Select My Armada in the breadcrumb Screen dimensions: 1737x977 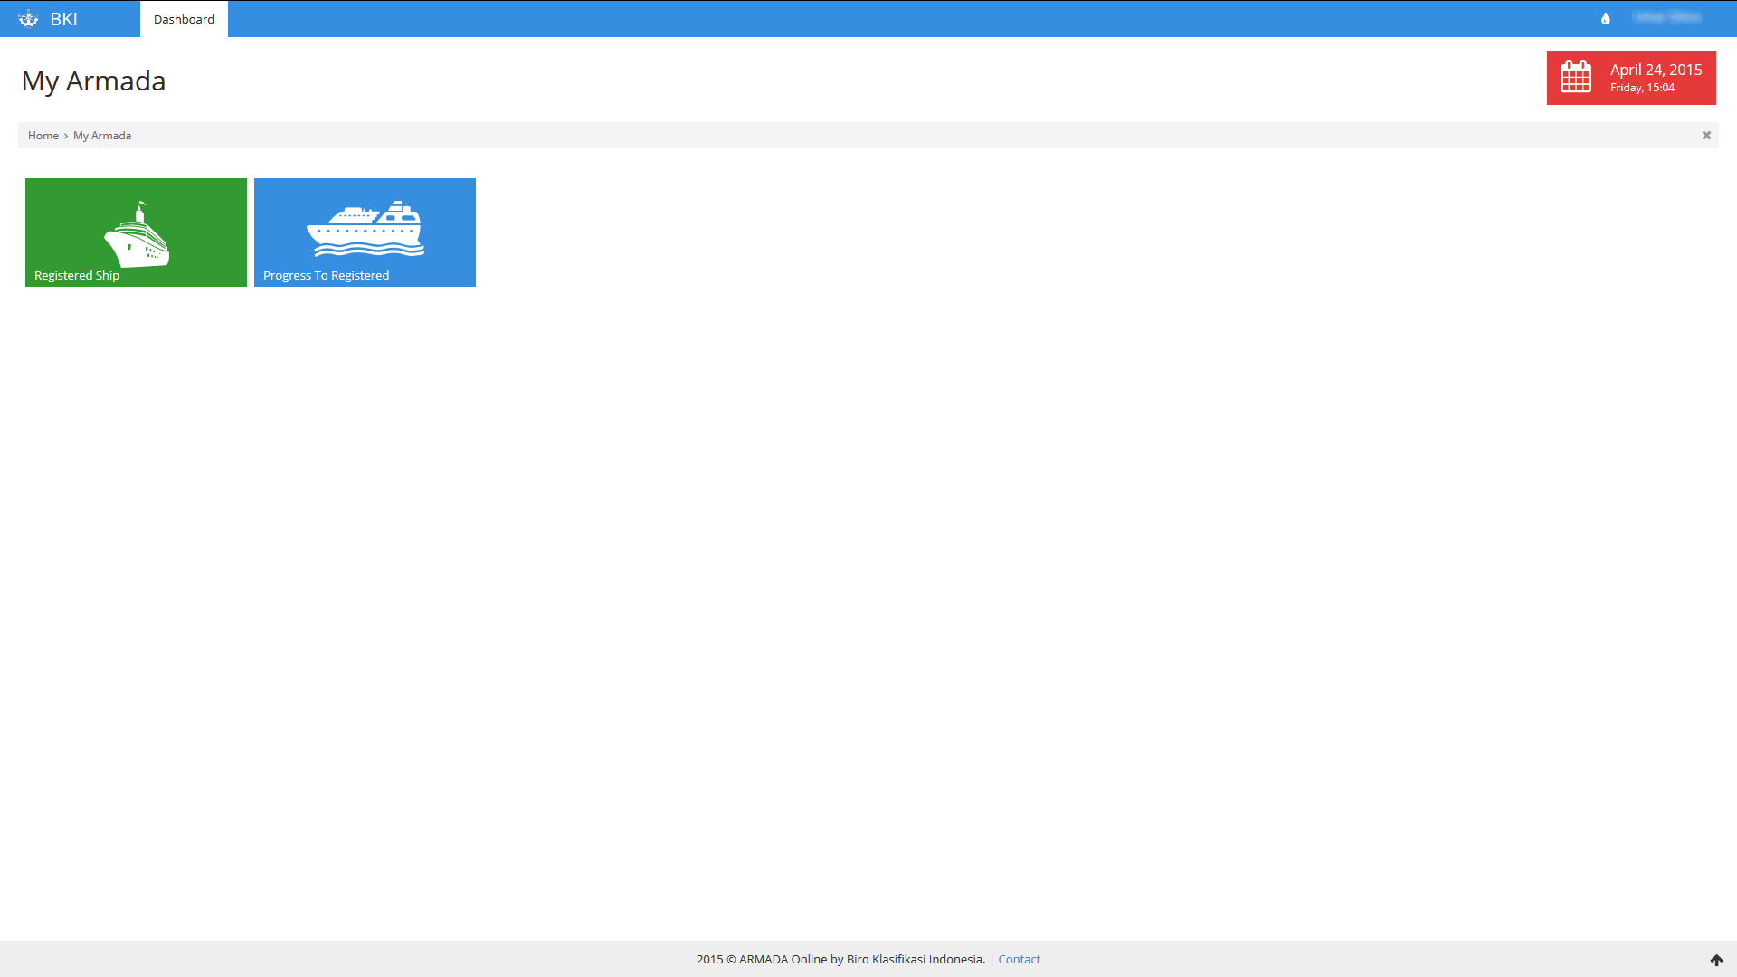pyautogui.click(x=102, y=136)
